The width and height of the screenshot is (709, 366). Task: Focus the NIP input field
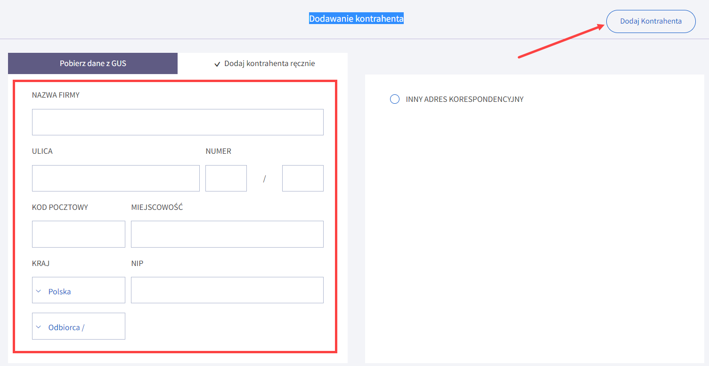pyautogui.click(x=227, y=290)
